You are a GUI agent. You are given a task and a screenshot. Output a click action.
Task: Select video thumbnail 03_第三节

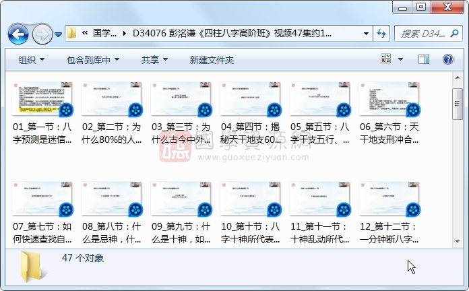[181, 99]
